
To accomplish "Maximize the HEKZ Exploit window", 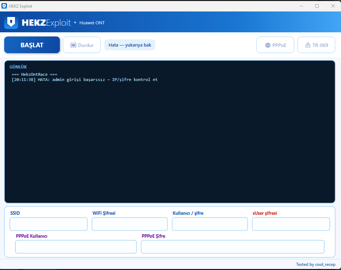I will pyautogui.click(x=317, y=6).
